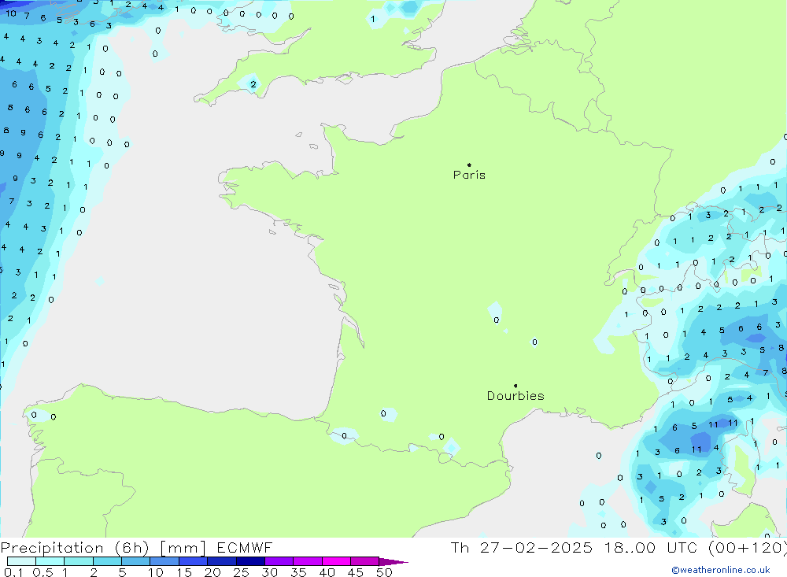This screenshot has width=787, height=577.
Task: Click the 0.5–1 mm legend color swatch
Action: pos(50,561)
